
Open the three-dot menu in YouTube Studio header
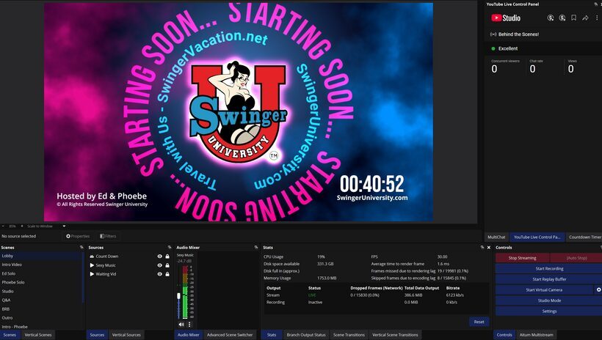597,18
